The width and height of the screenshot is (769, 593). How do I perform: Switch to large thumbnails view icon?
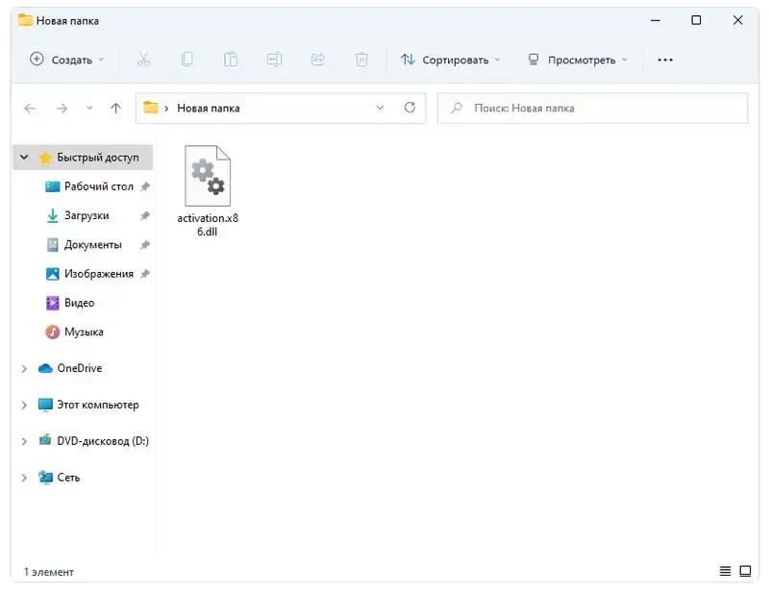tap(746, 571)
